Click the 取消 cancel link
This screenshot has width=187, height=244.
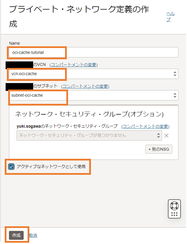click(33, 235)
